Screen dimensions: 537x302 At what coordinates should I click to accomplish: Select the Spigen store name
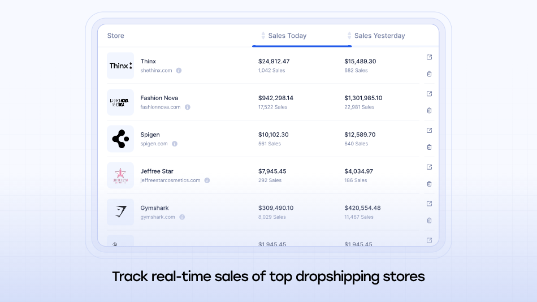coord(150,135)
